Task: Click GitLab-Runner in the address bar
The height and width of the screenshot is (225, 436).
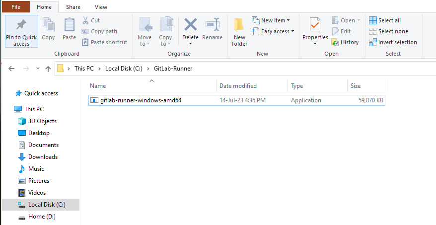Action: (x=173, y=69)
